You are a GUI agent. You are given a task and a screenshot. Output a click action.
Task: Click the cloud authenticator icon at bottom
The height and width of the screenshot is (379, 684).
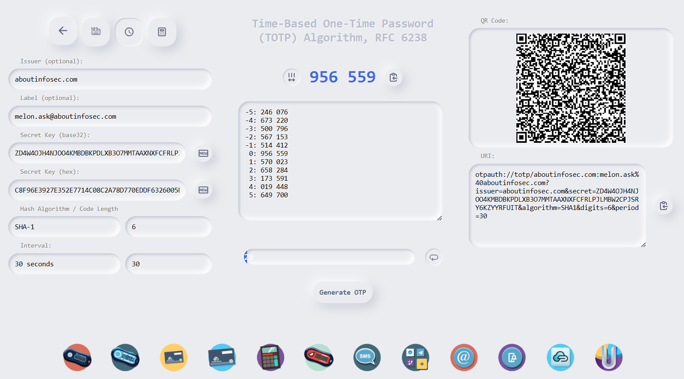click(x=560, y=357)
